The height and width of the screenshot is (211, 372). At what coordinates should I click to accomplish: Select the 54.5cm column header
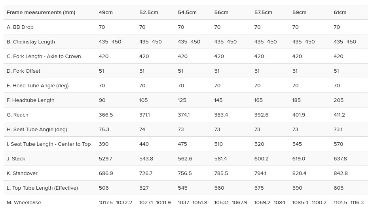tap(187, 12)
